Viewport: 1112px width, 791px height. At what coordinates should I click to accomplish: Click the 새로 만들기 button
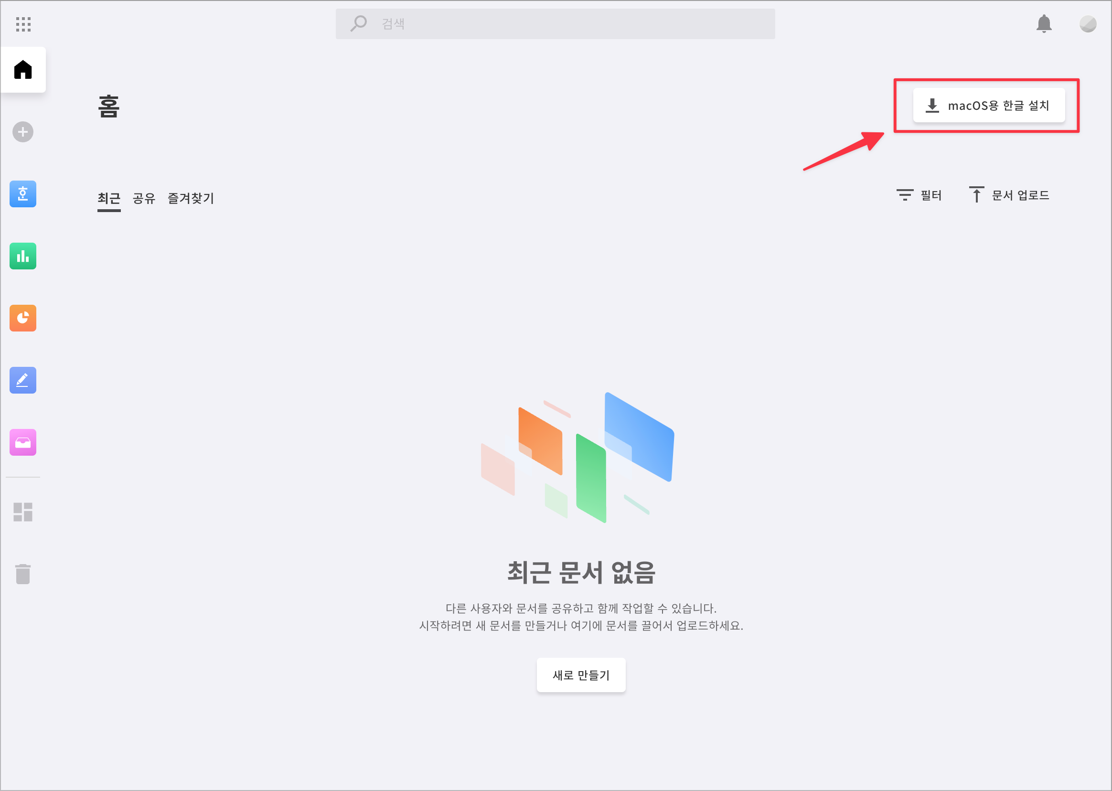pos(581,675)
